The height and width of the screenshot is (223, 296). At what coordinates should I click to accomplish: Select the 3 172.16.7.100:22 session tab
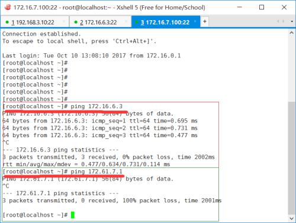166,22
